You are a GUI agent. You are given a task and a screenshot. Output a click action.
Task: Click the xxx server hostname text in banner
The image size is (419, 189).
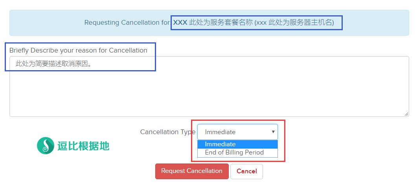point(294,22)
